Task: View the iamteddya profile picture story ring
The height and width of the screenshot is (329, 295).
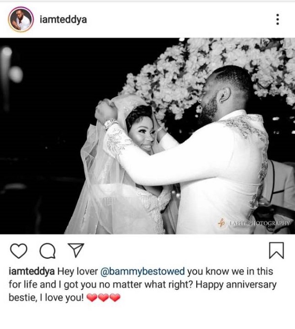Action: tap(21, 19)
